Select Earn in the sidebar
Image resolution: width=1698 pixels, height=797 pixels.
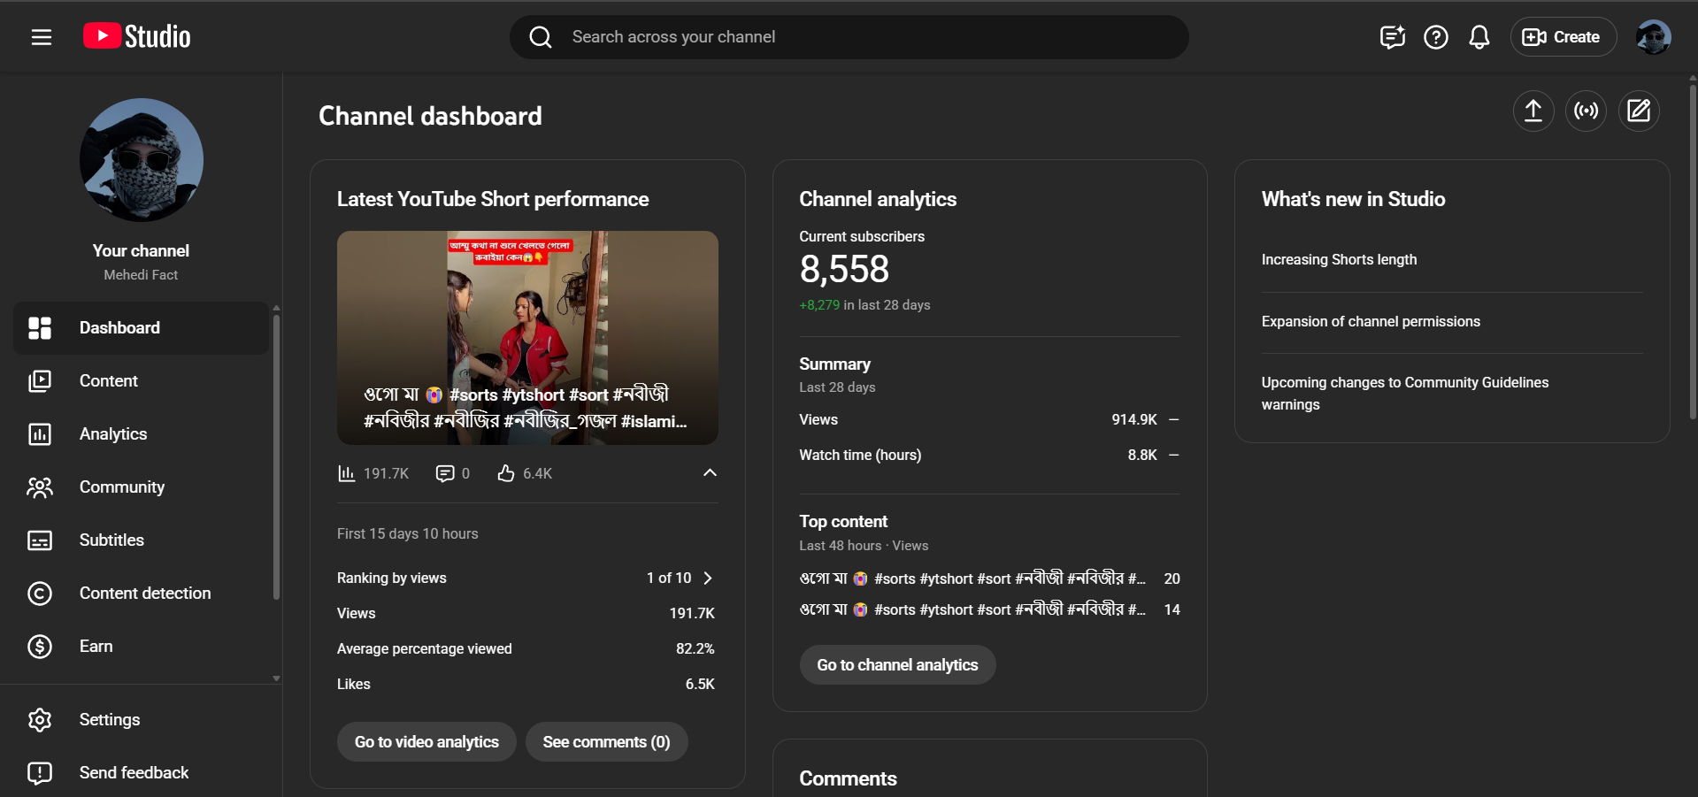pyautogui.click(x=96, y=647)
